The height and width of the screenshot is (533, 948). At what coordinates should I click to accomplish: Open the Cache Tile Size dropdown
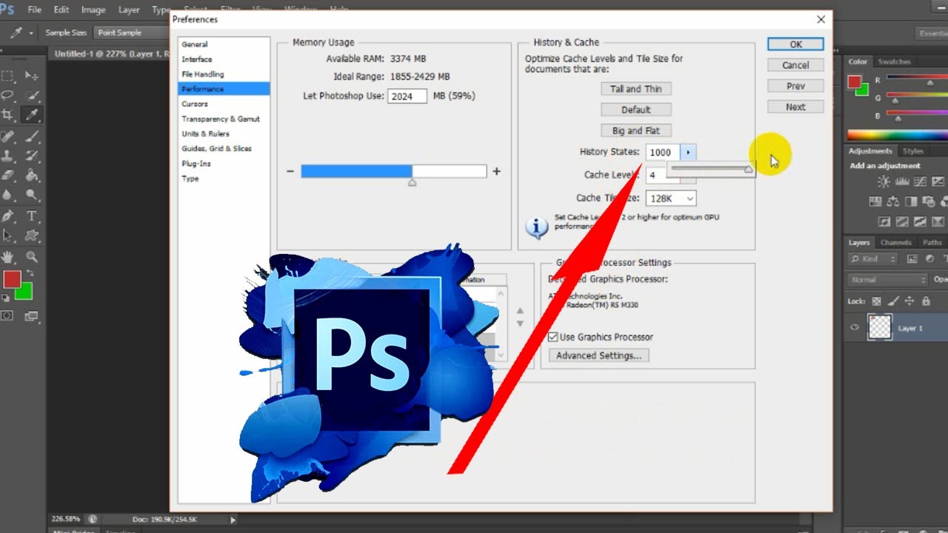click(671, 198)
